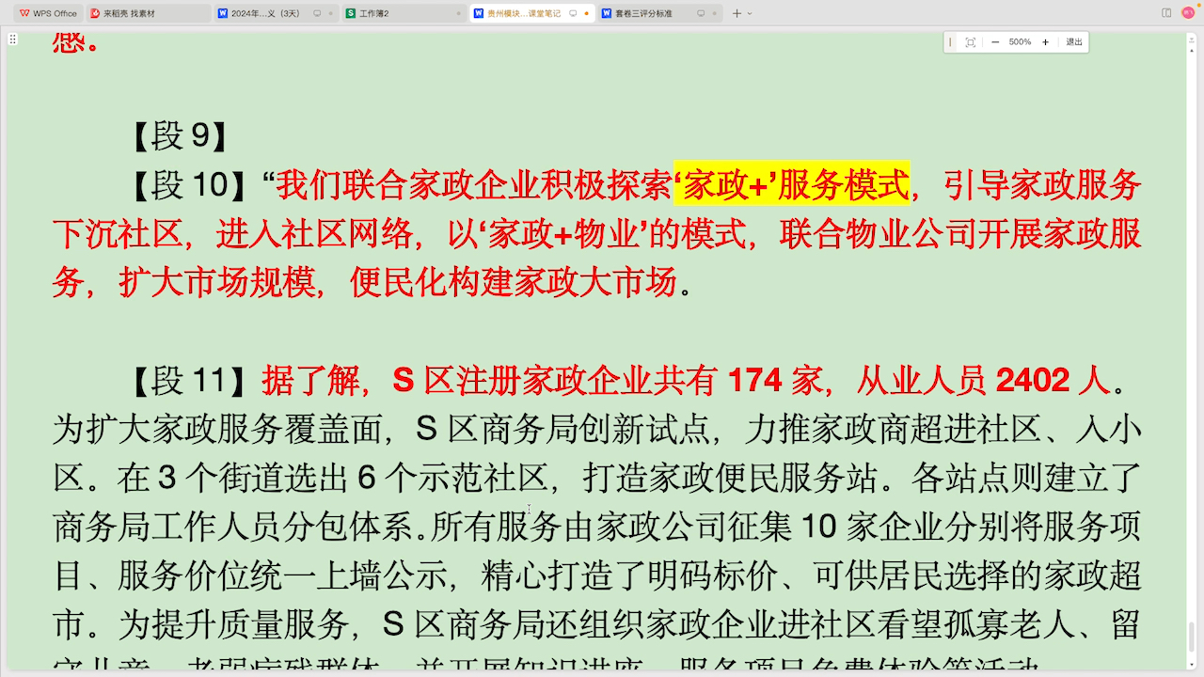The height and width of the screenshot is (677, 1204).
Task: Click 退出 to exit fullscreen mode
Action: click(1074, 42)
